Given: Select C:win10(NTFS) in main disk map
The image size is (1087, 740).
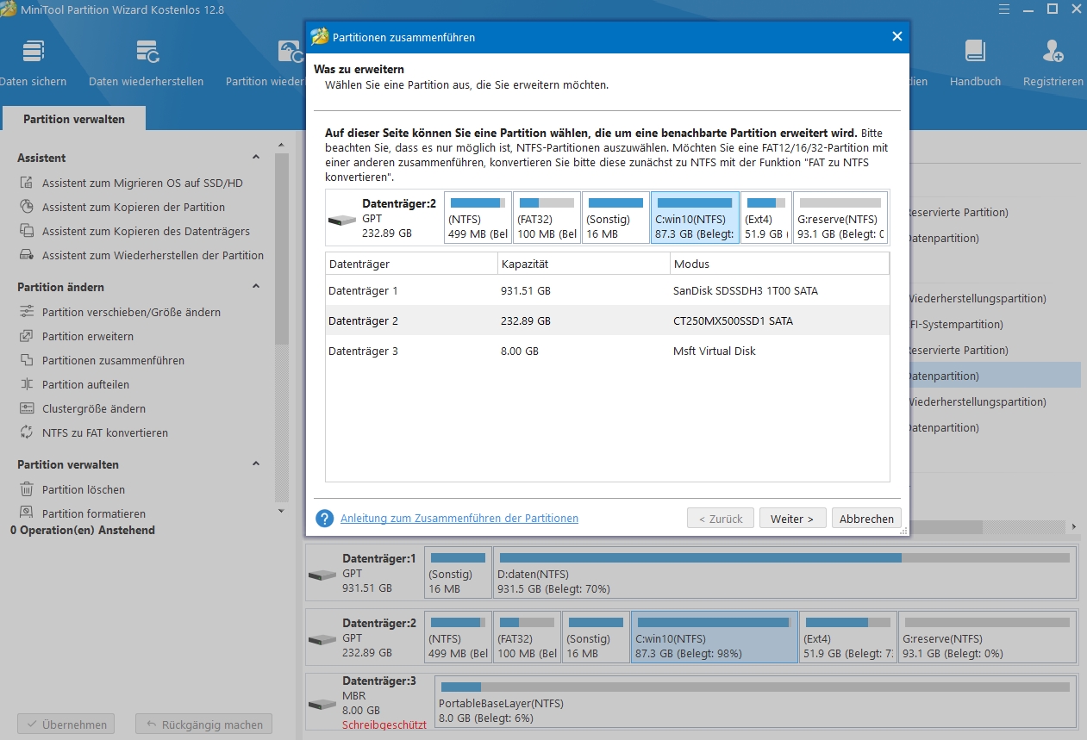Looking at the screenshot, I should click(715, 637).
